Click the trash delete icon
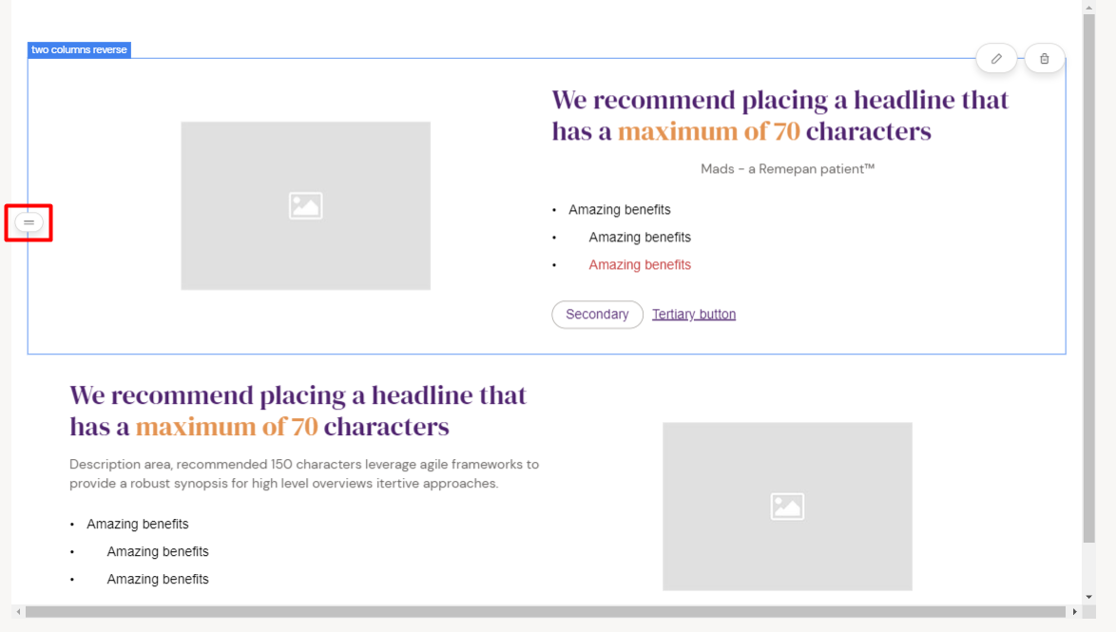The image size is (1116, 632). [1044, 59]
